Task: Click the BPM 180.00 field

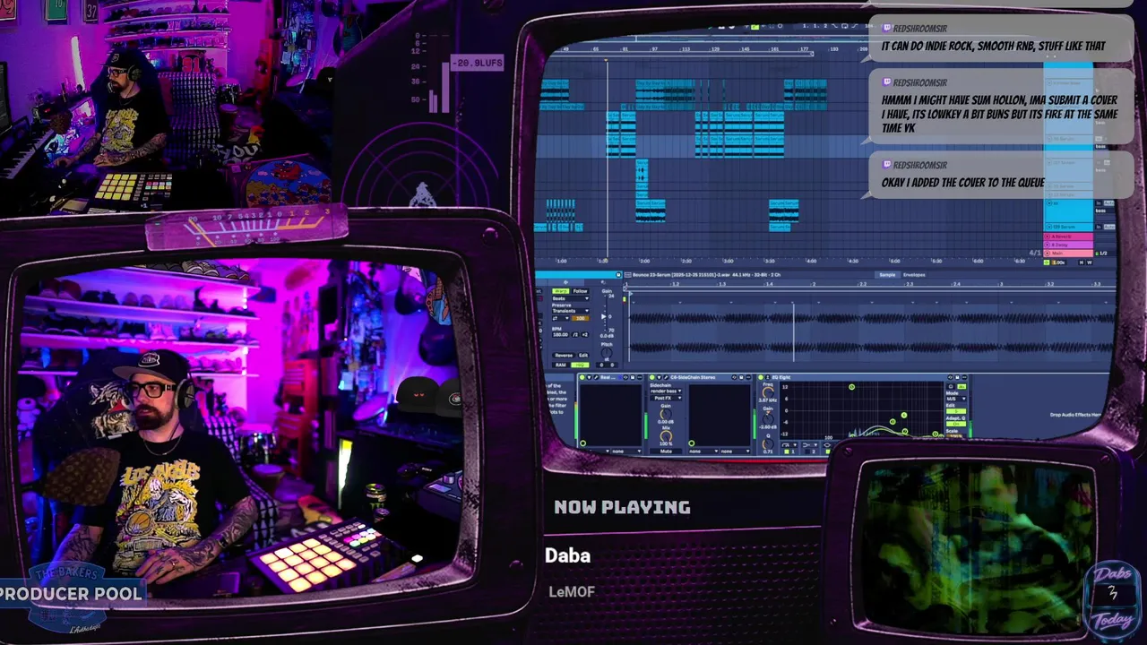Action: (x=561, y=334)
